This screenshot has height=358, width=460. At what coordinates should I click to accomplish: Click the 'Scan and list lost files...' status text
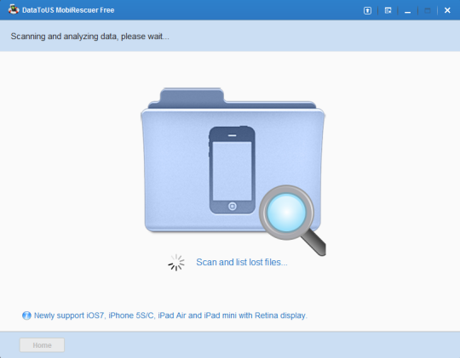point(242,262)
